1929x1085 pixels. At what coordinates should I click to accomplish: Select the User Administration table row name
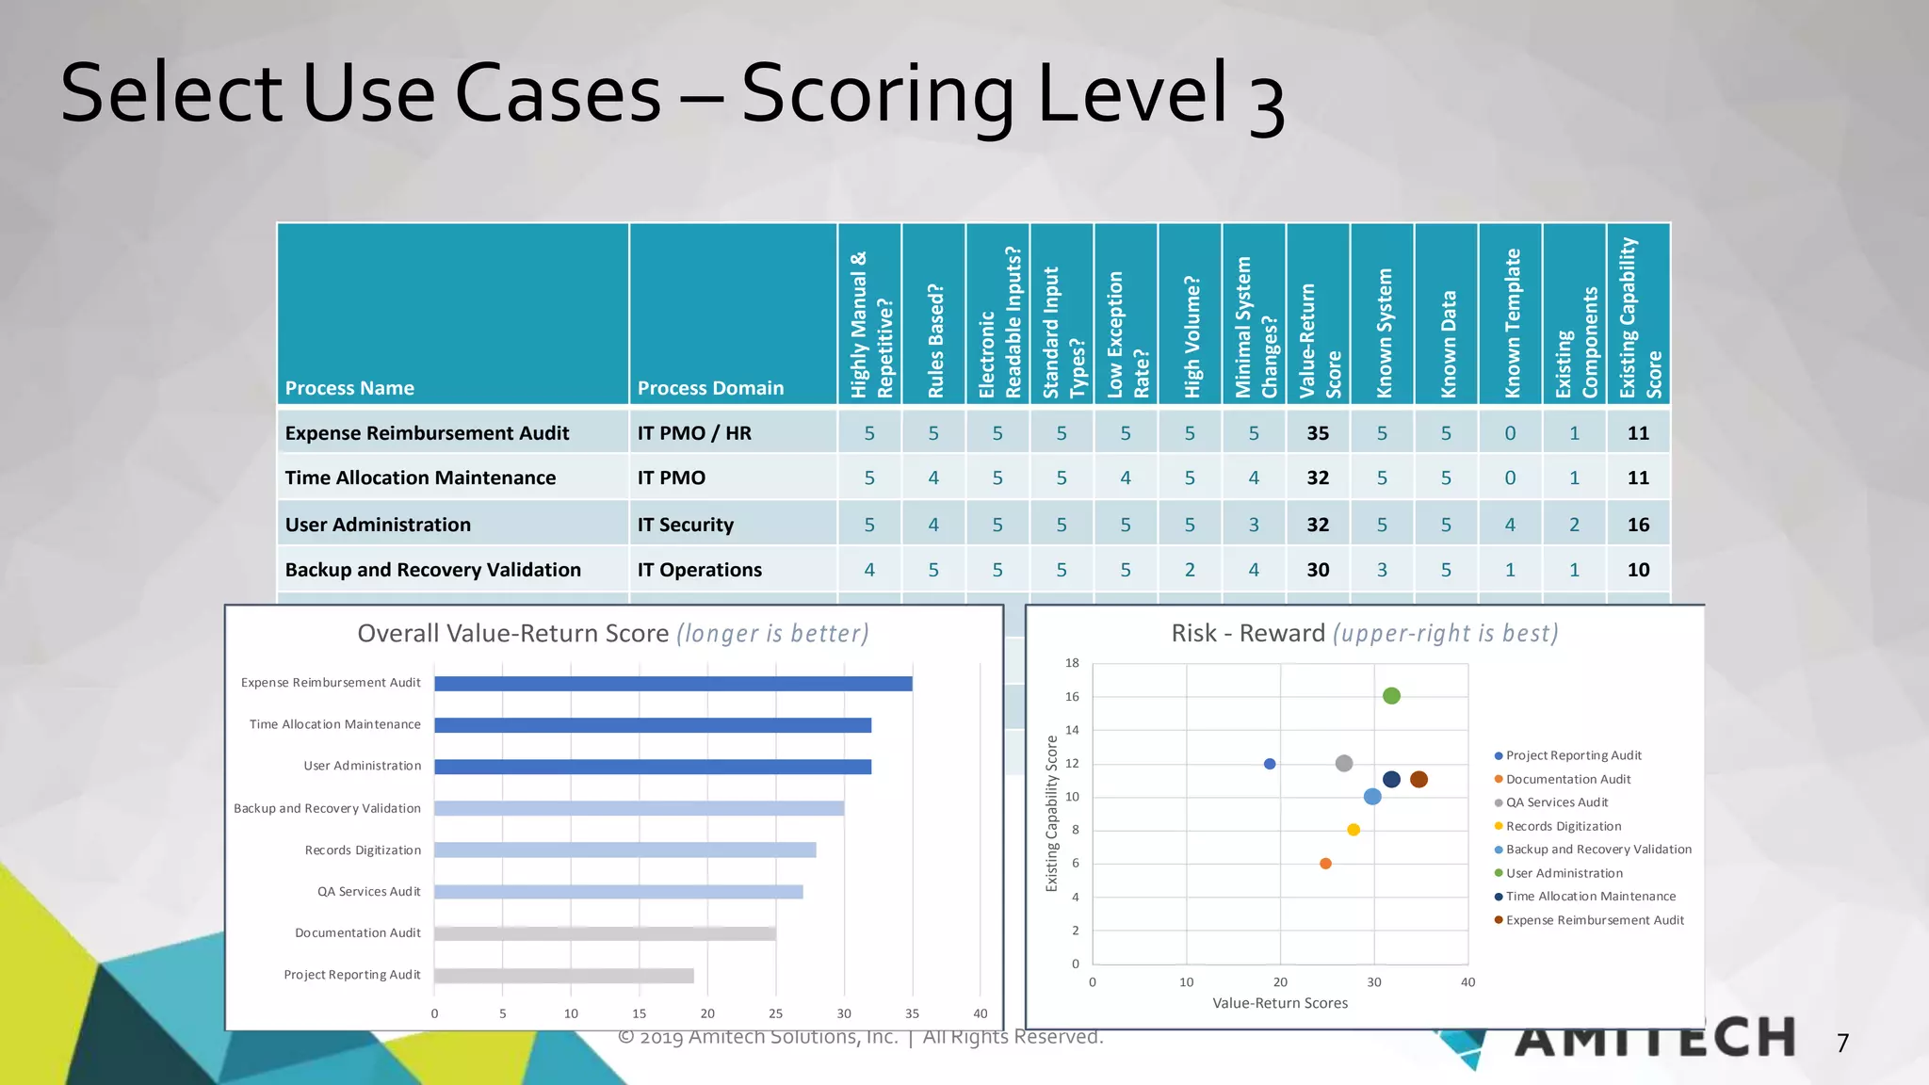point(378,525)
